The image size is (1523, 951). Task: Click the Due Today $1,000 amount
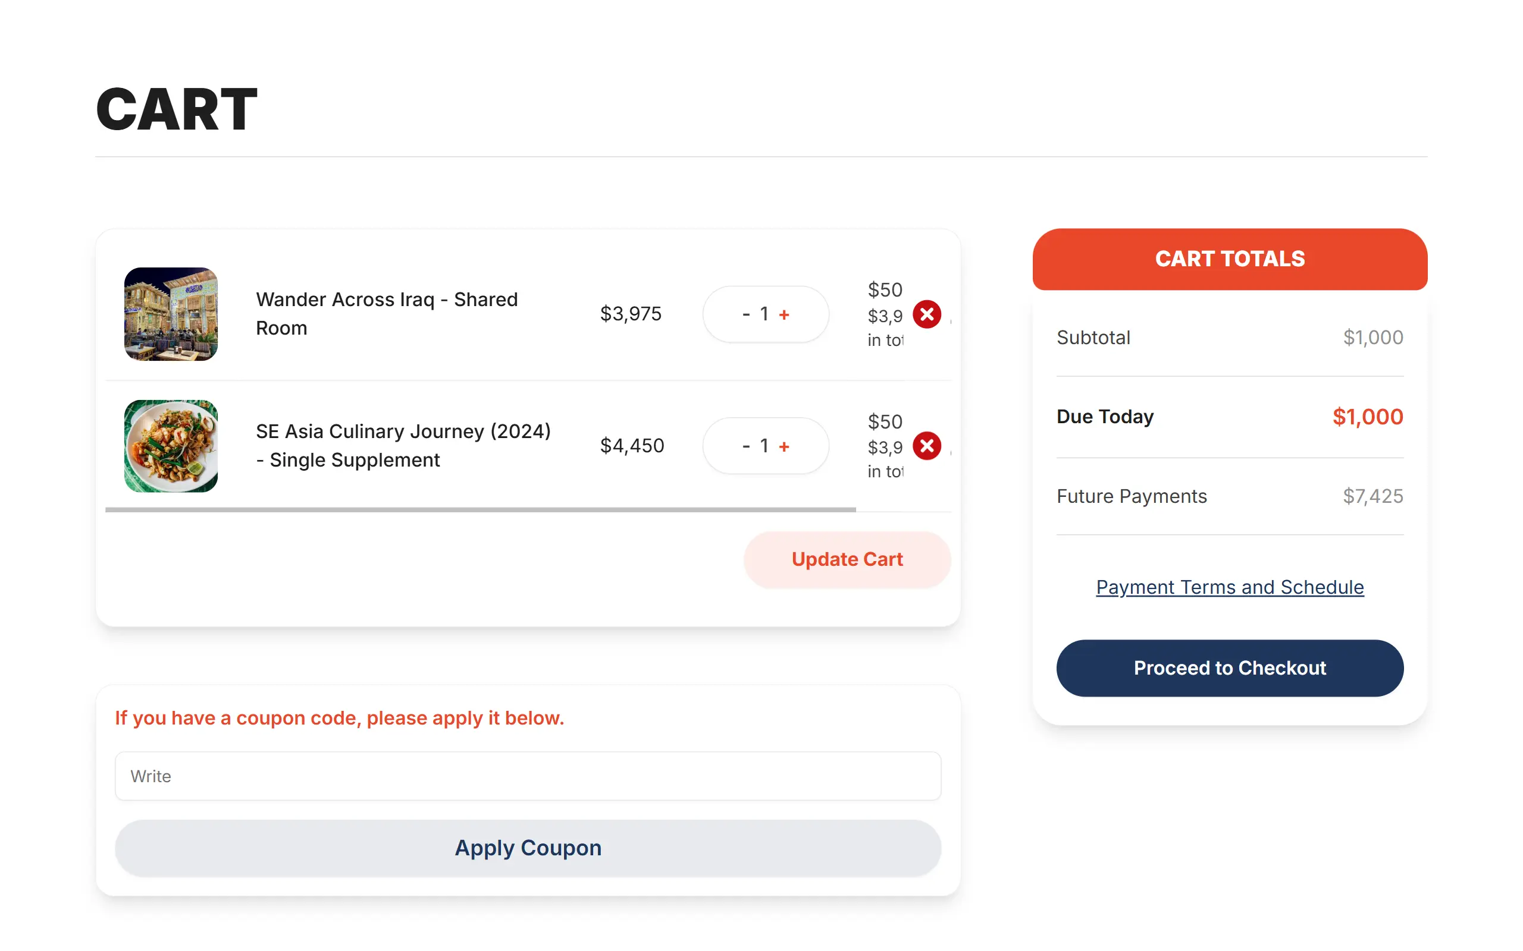1367,417
